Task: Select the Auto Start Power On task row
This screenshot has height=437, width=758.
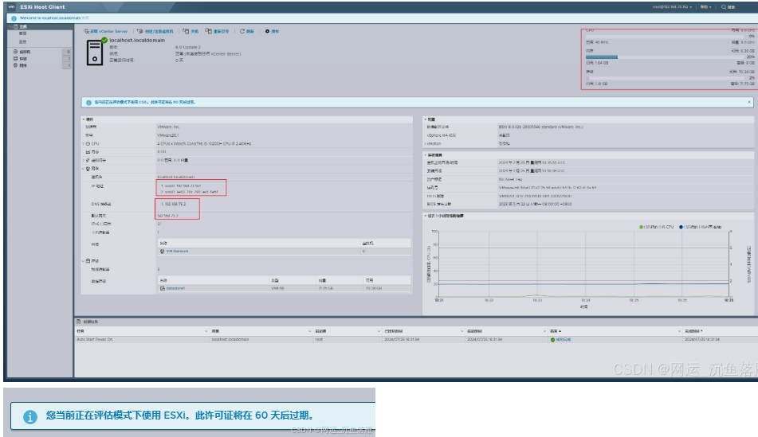Action: 416,339
